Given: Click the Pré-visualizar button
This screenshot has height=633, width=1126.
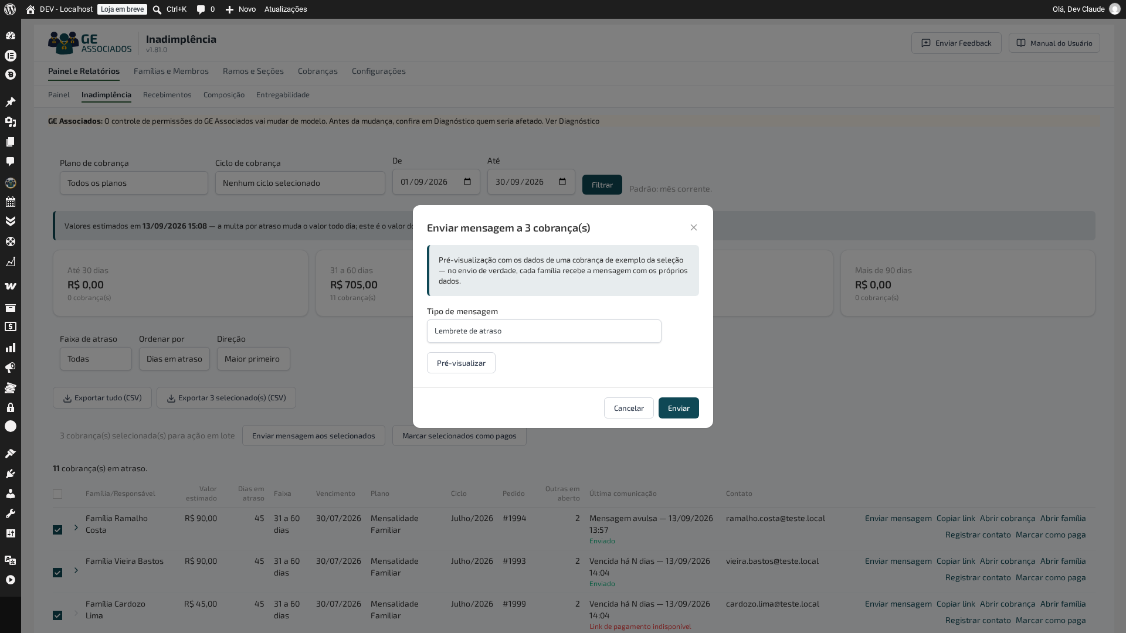Looking at the screenshot, I should point(461,363).
